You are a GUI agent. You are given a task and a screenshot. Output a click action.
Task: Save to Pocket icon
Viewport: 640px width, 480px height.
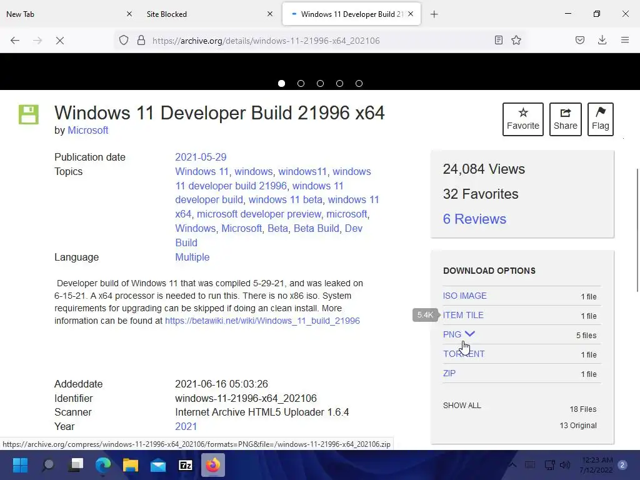coord(580,40)
